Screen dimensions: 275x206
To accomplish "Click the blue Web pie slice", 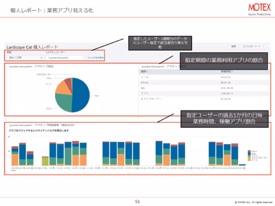I will click(x=81, y=95).
